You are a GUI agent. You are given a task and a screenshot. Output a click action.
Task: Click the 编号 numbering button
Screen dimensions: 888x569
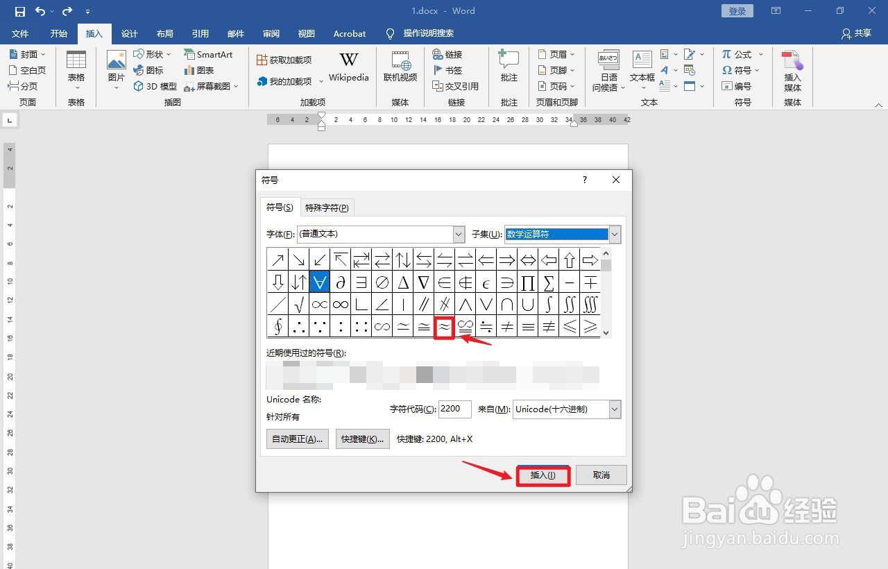coord(737,86)
